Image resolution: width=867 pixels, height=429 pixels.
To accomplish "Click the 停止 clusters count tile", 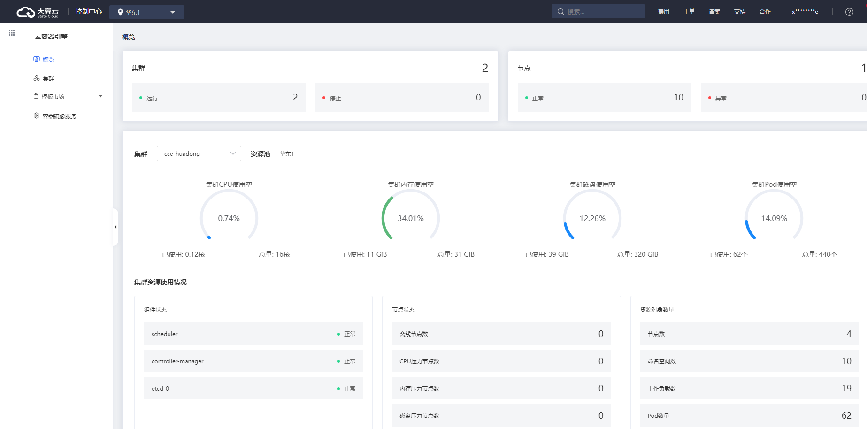I will [x=402, y=97].
